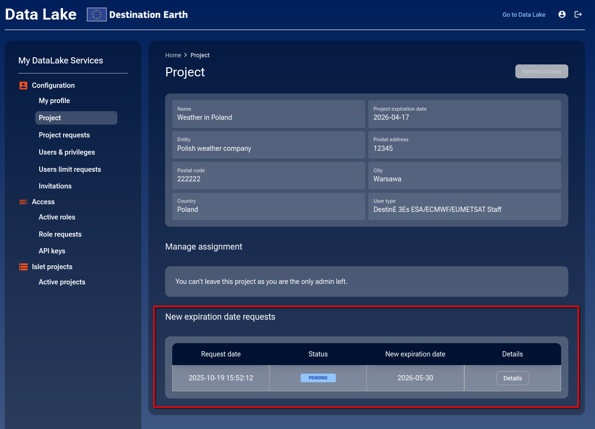Open Role requests page
This screenshot has height=429, width=595.
pyautogui.click(x=60, y=234)
